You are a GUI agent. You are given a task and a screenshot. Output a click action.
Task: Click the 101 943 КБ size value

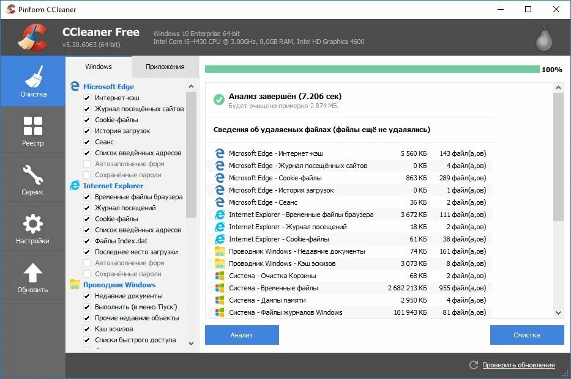click(410, 312)
